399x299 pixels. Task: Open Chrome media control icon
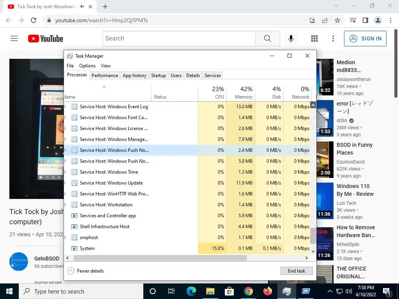353,20
